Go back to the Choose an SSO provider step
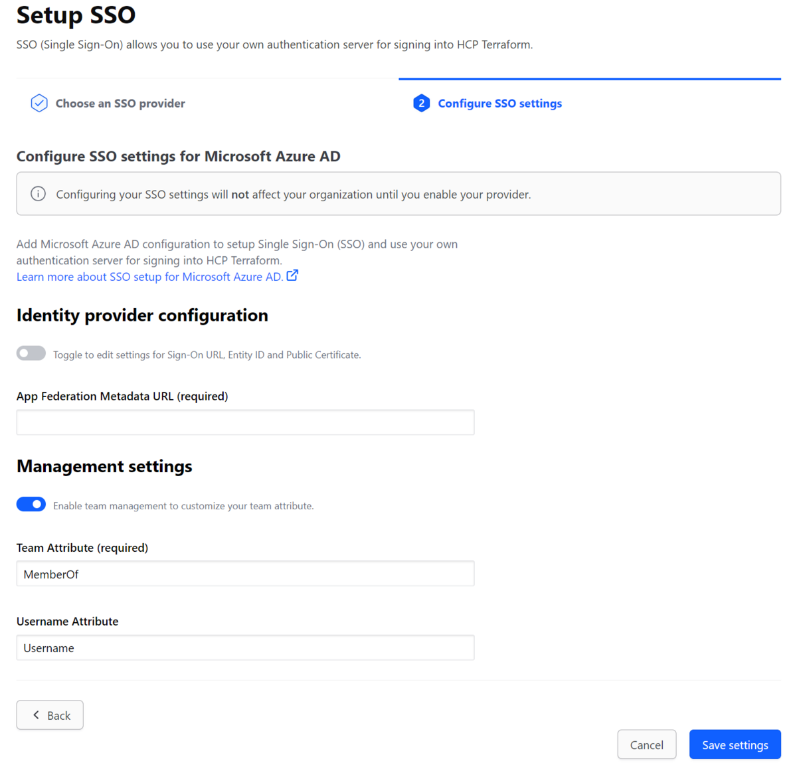Screen dimensions: 797x765 [120, 103]
